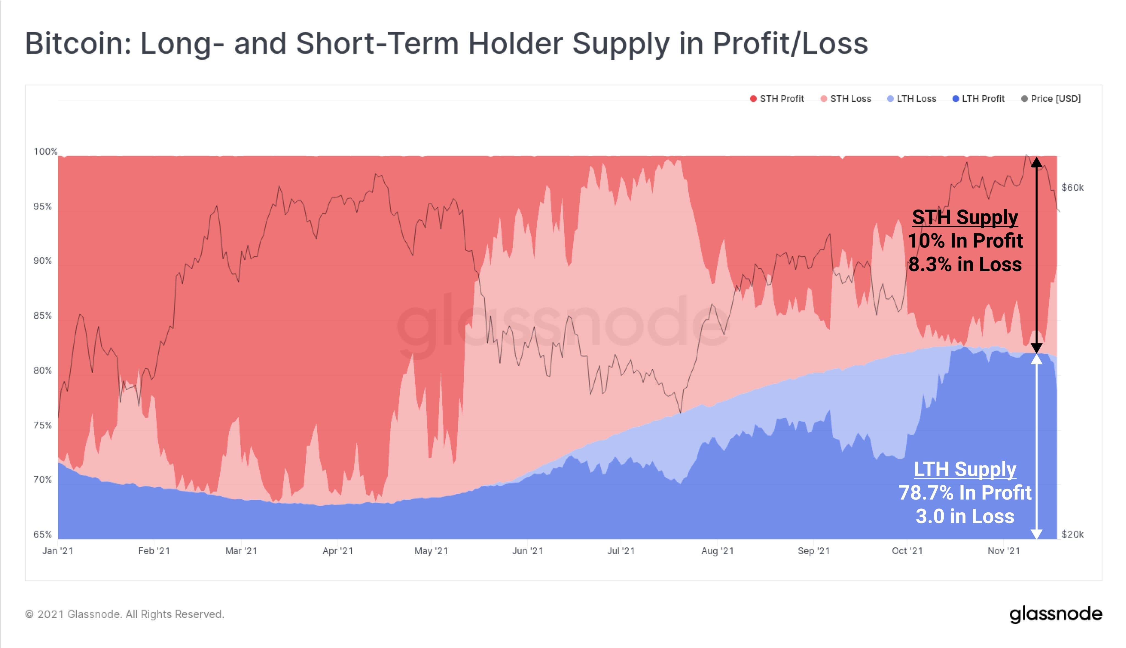Toggle the Price [USD] series label
The height and width of the screenshot is (648, 1126).
[x=1056, y=99]
